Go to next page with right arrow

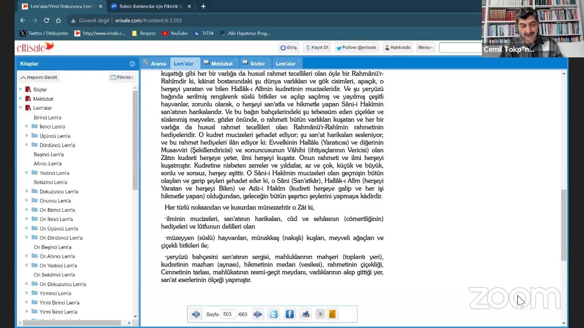coord(258,314)
